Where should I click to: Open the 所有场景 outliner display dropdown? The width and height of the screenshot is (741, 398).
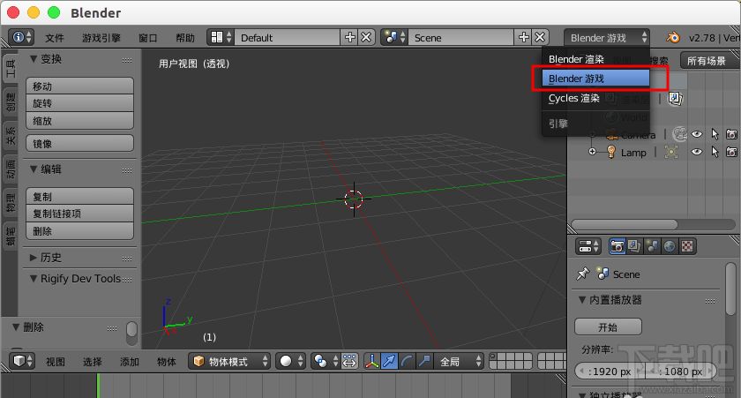(709, 61)
